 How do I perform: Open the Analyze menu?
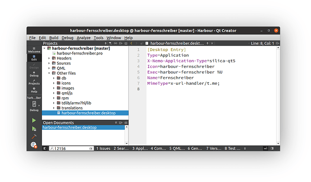click(x=83, y=38)
